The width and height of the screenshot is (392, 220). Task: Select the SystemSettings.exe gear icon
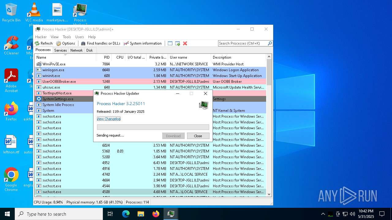(x=39, y=99)
